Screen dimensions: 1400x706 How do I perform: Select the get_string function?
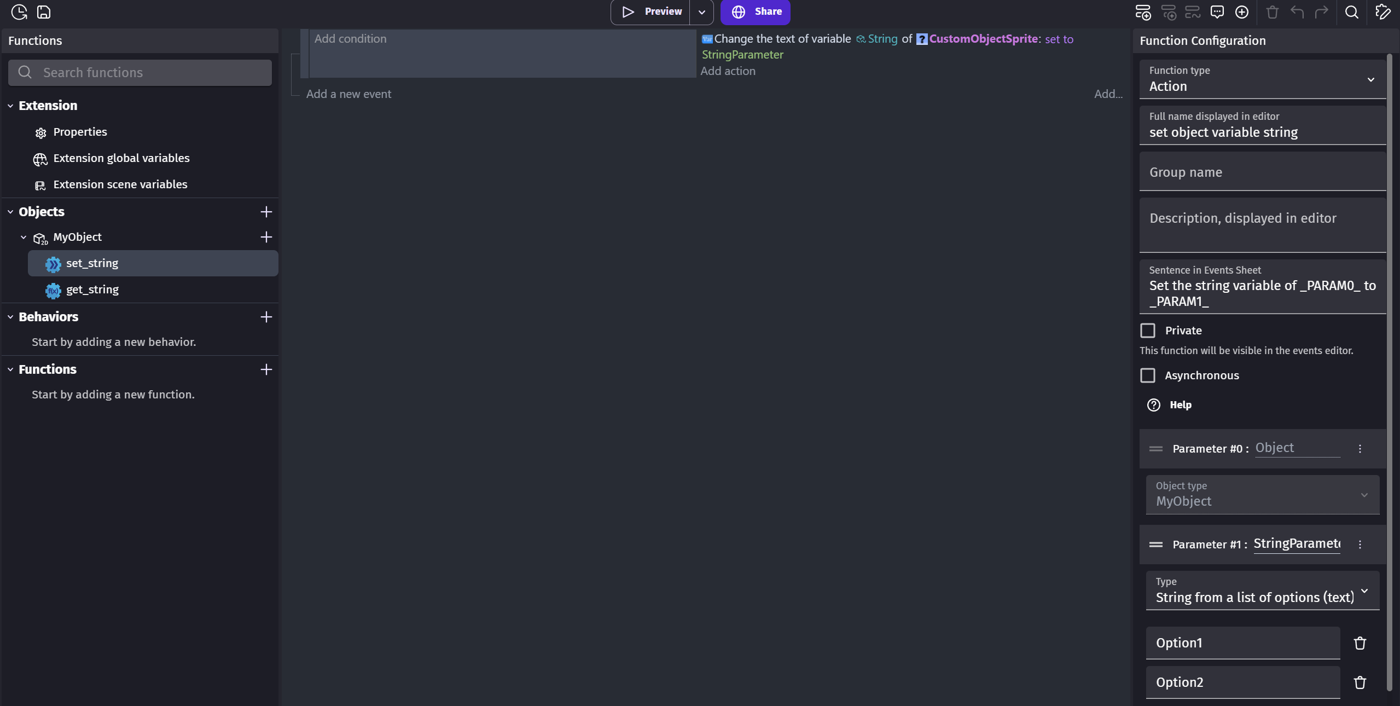[x=92, y=290]
